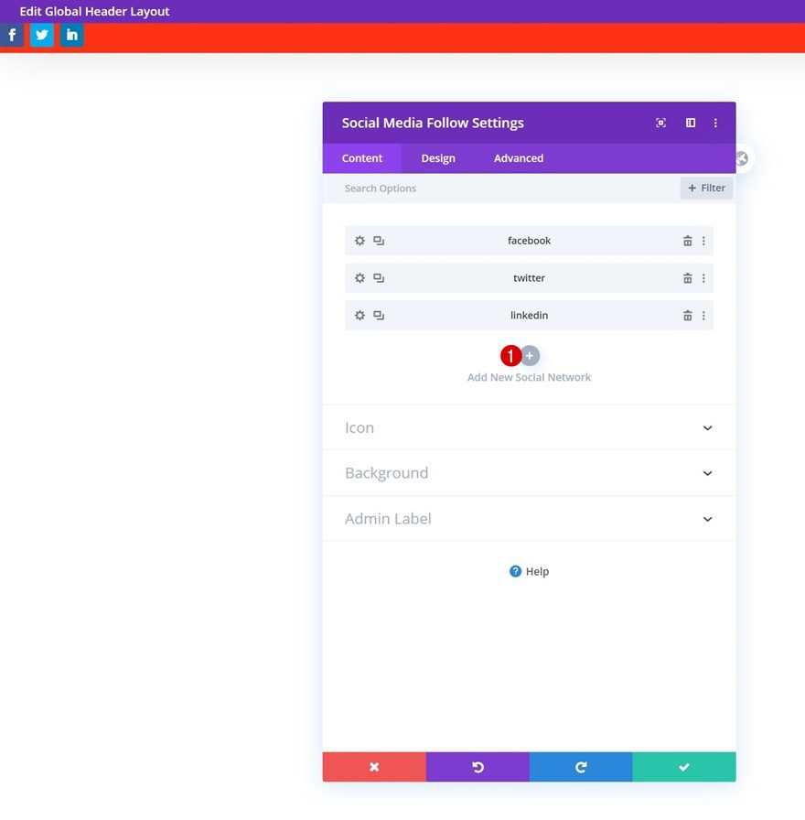Viewport: 805px width, 820px height.
Task: Save settings with the green checkmark
Action: pyautogui.click(x=683, y=767)
